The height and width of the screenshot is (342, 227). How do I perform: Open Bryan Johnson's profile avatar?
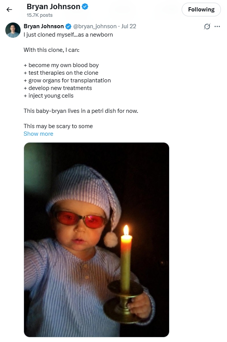[x=13, y=30]
